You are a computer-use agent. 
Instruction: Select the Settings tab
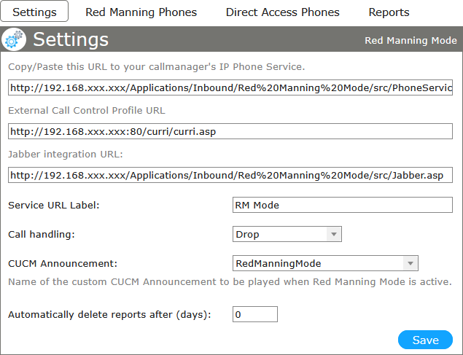(x=34, y=12)
